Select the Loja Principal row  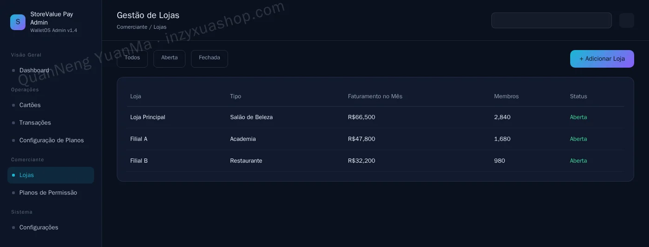pos(375,117)
